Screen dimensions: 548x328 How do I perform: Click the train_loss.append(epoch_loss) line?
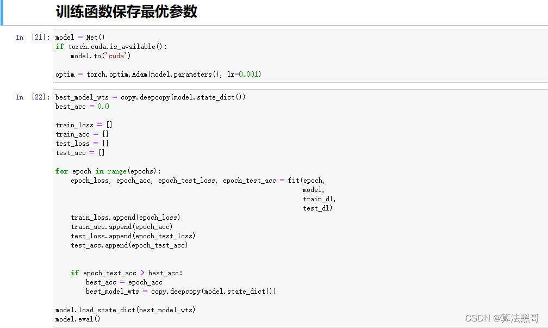pyautogui.click(x=126, y=218)
